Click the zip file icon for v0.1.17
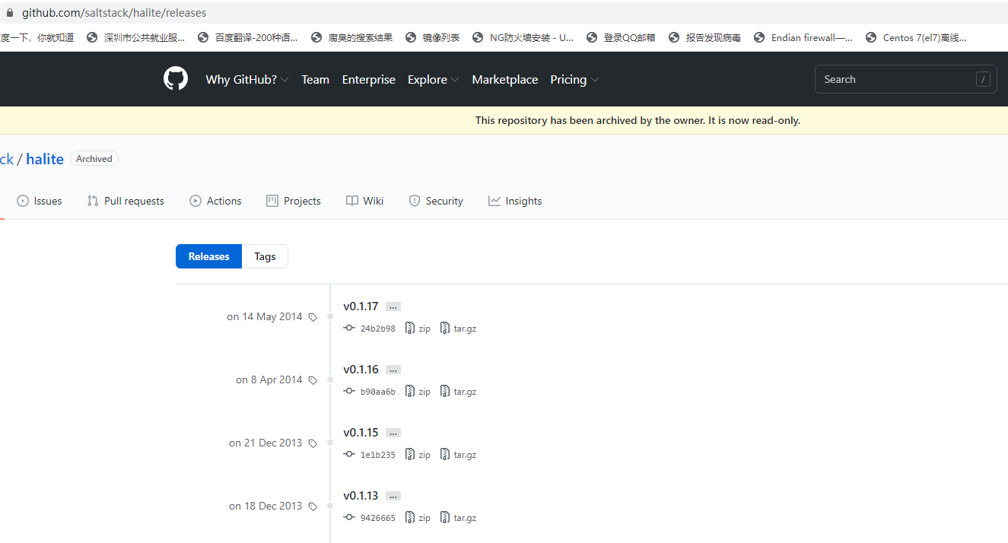Viewport: 1008px width, 543px height. (410, 328)
